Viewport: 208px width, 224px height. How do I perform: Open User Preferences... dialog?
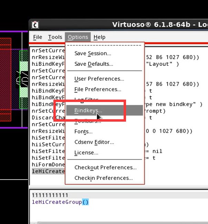99,79
